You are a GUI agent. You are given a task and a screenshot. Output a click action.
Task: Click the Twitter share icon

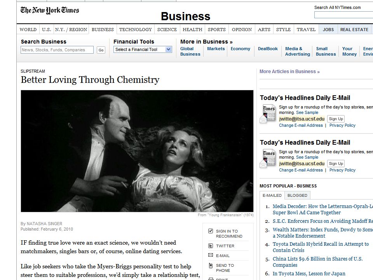211,246
